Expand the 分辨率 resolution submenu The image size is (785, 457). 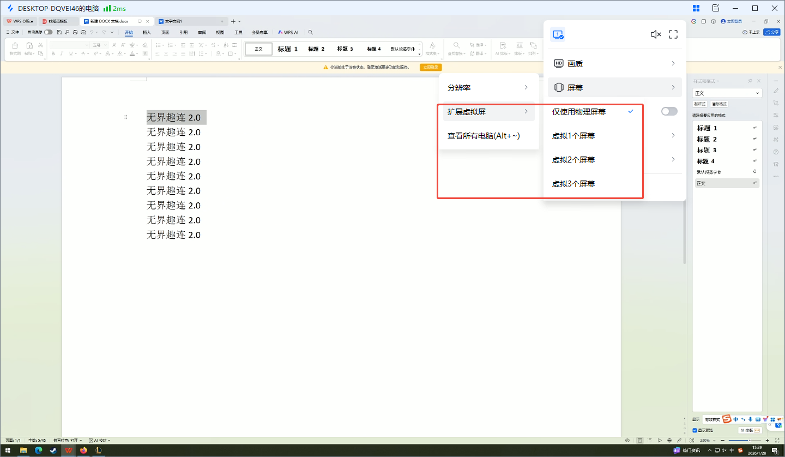487,88
